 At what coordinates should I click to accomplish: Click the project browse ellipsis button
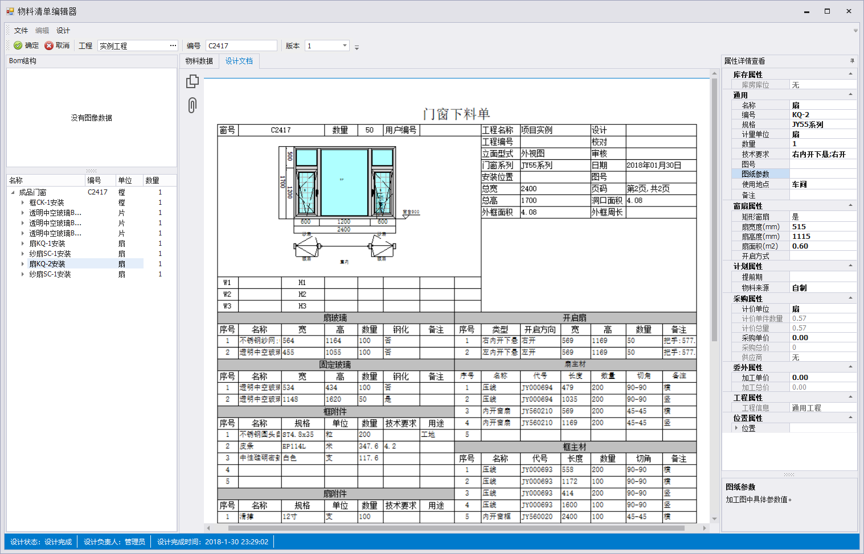click(x=173, y=46)
